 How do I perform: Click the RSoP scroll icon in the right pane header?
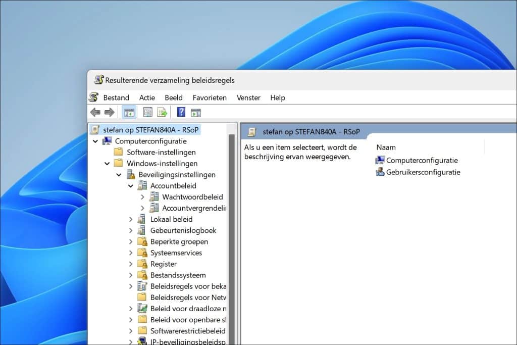pyautogui.click(x=252, y=132)
